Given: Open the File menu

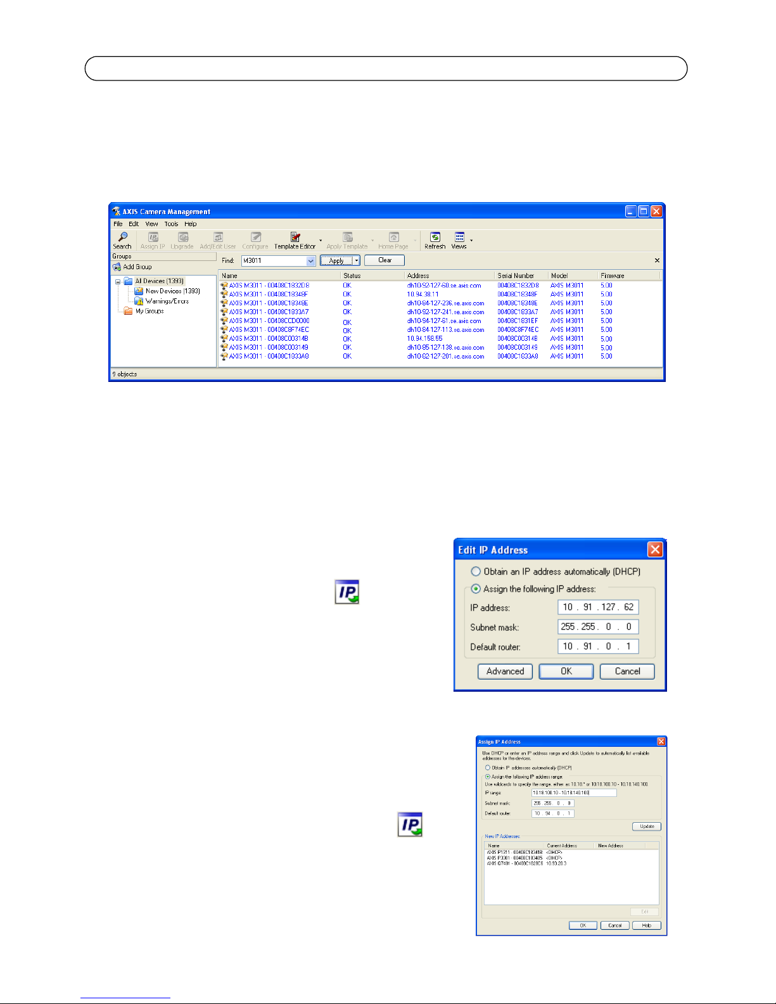Looking at the screenshot, I should tap(118, 224).
